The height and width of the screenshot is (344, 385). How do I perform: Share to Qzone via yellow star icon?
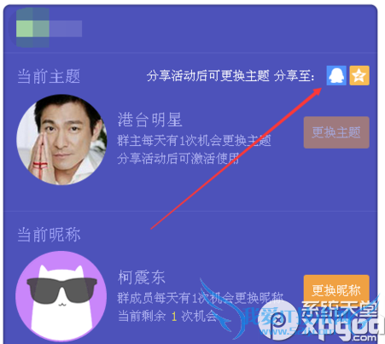point(359,75)
